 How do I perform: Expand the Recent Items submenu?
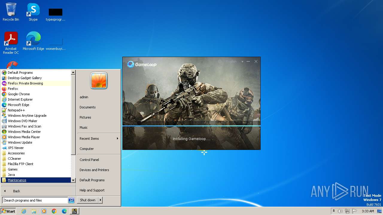(98, 139)
